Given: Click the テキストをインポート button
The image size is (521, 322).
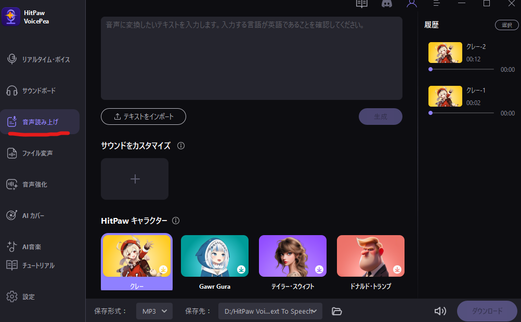Looking at the screenshot, I should tap(144, 117).
